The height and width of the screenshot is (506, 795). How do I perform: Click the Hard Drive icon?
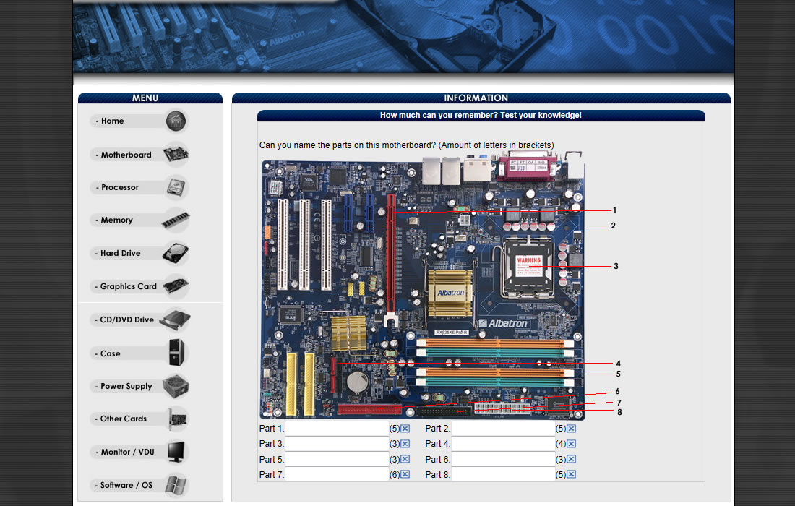tap(176, 253)
